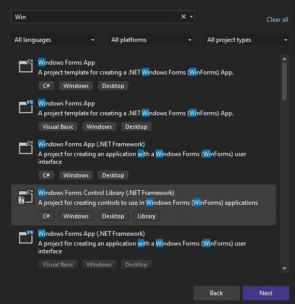Click the C# Windows Forms App template icon

pyautogui.click(x=26, y=66)
